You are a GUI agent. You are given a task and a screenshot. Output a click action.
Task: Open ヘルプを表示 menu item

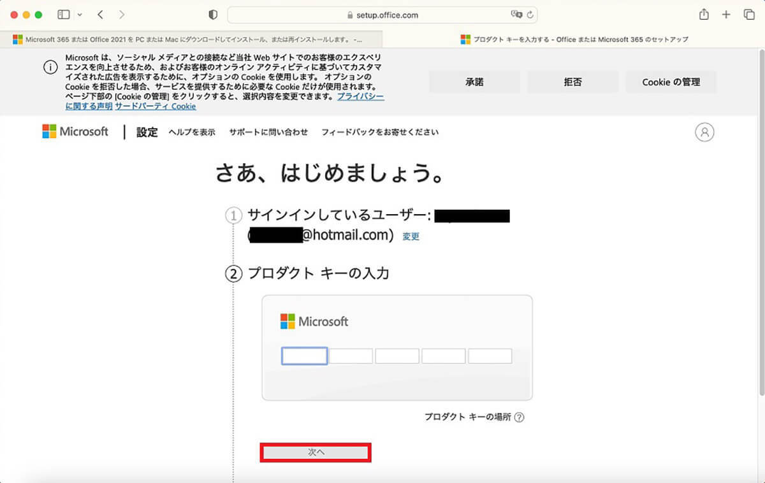coord(192,132)
